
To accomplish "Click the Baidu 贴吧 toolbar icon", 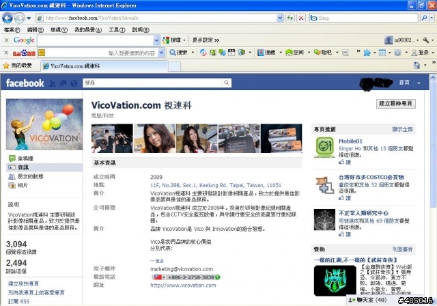I will [323, 53].
